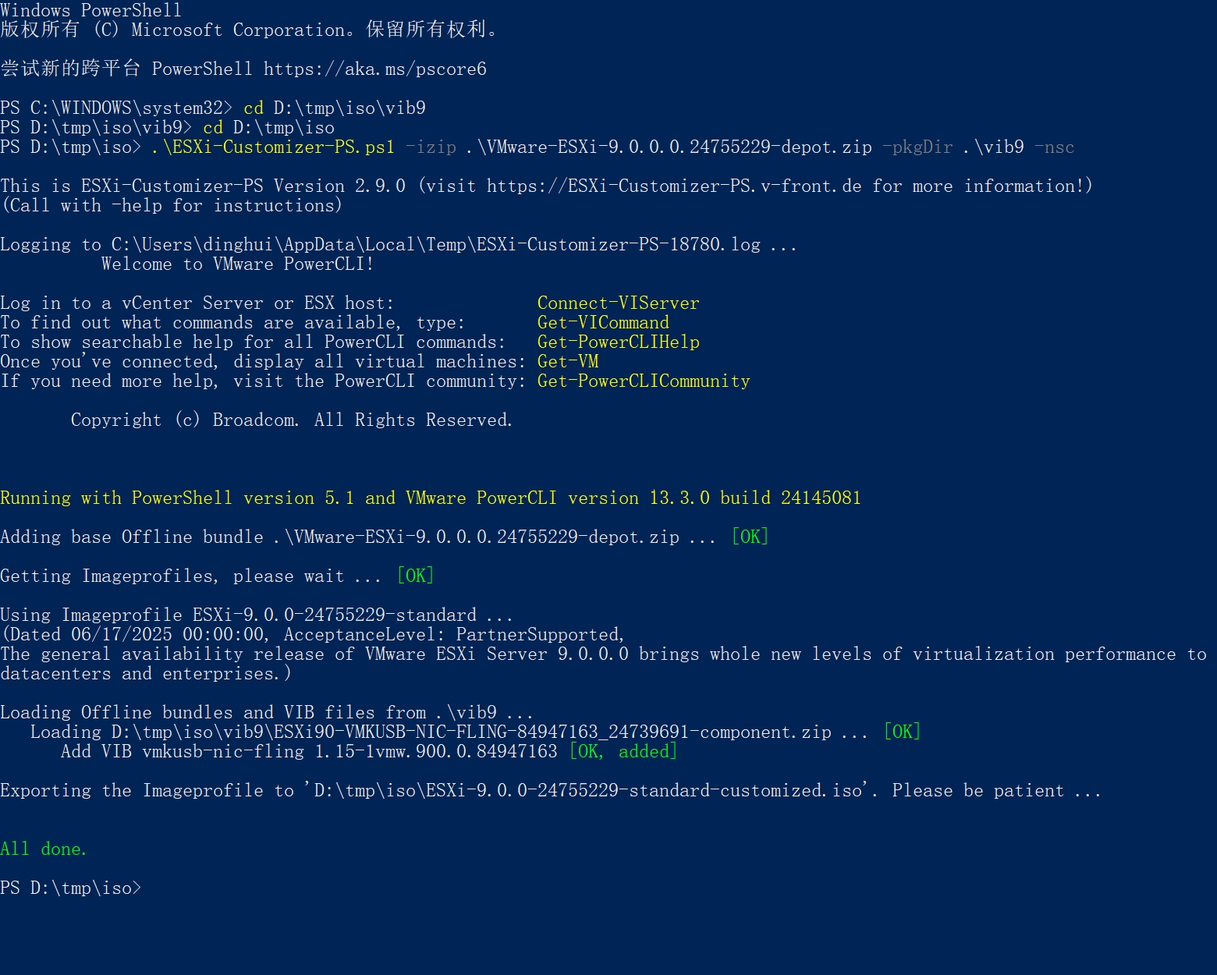This screenshot has width=1217, height=975.
Task: Click the Get-PowerCLICommunity command text
Action: click(x=644, y=381)
